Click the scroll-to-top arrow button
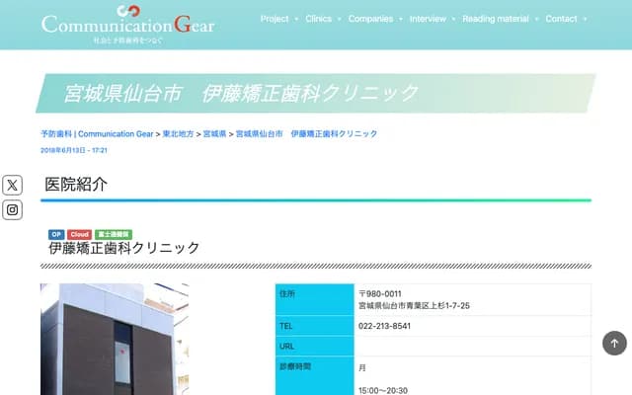This screenshot has height=395, width=632. [x=614, y=343]
